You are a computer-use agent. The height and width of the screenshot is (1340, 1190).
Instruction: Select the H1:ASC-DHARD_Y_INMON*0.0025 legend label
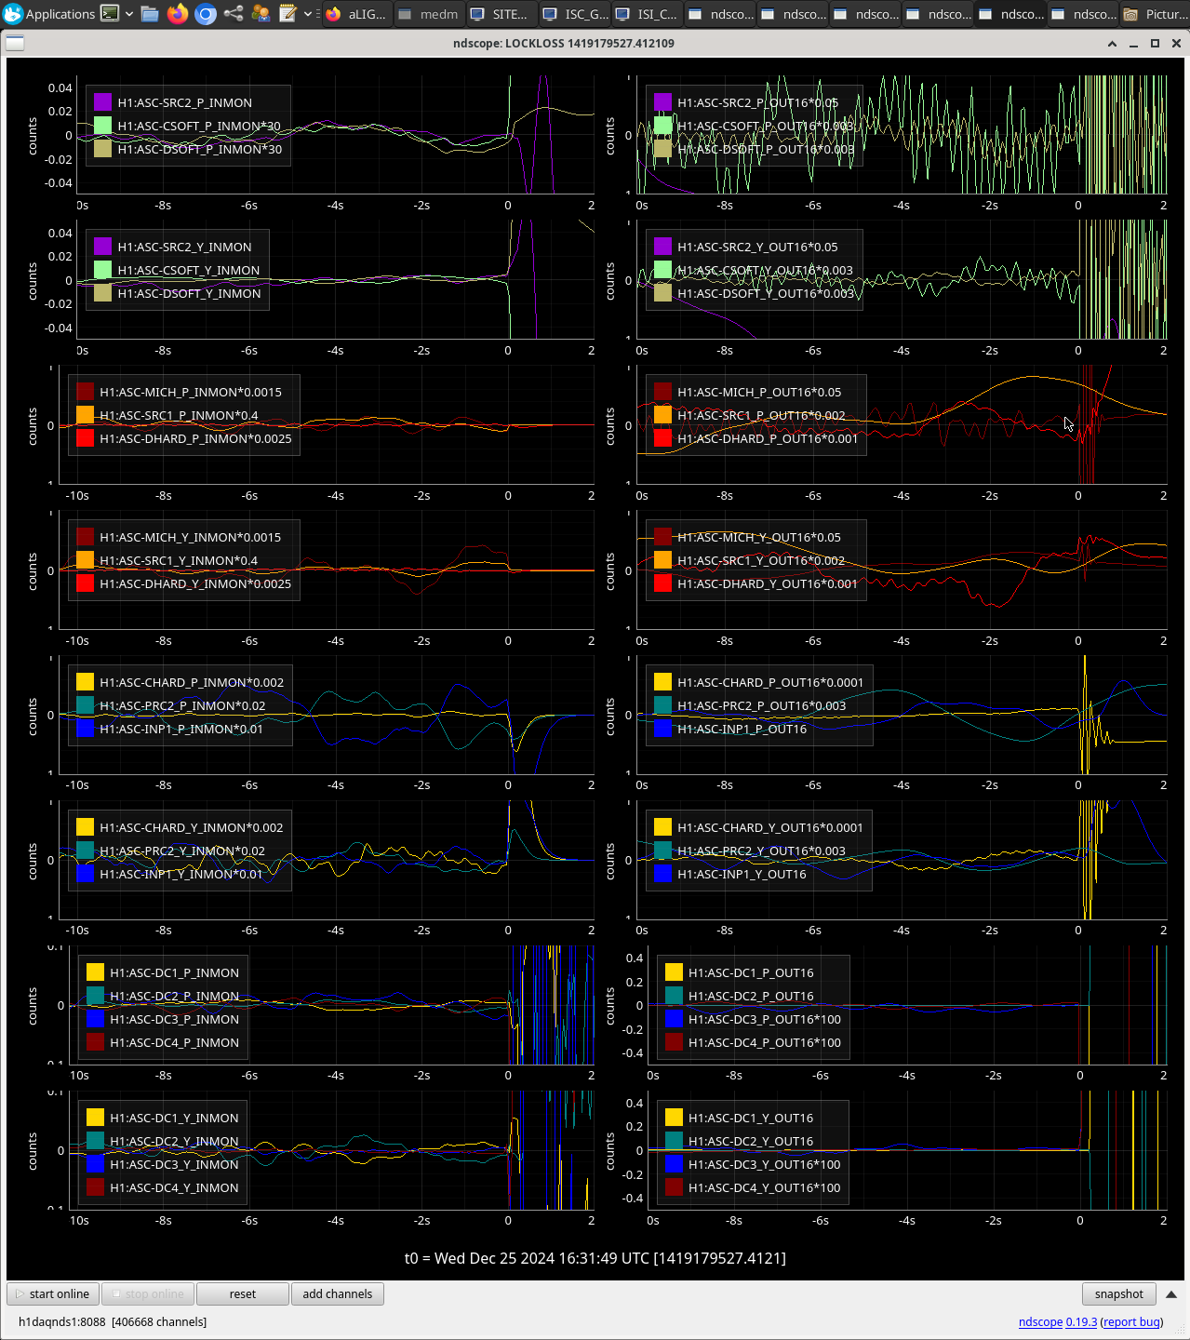pyautogui.click(x=195, y=583)
